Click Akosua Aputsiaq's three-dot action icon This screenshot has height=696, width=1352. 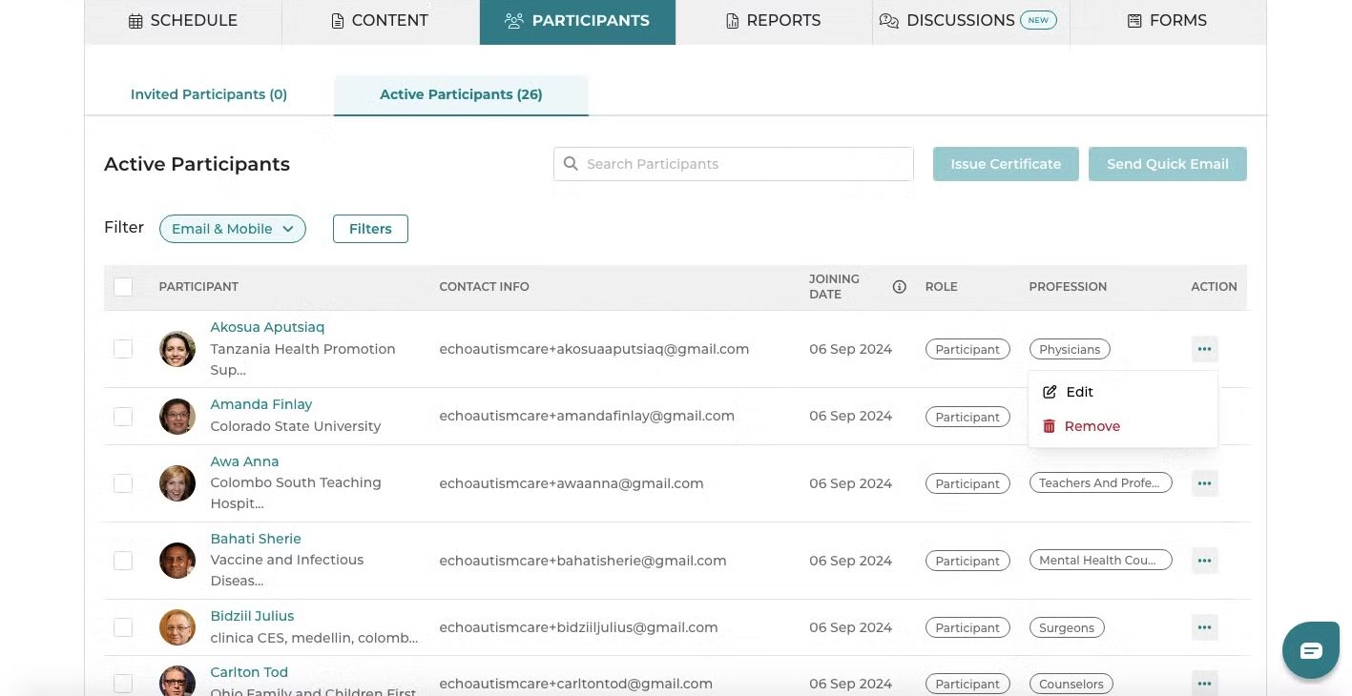(1204, 349)
